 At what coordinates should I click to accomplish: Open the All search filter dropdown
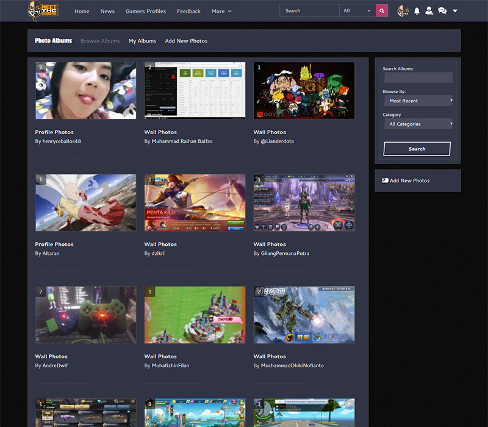(357, 10)
